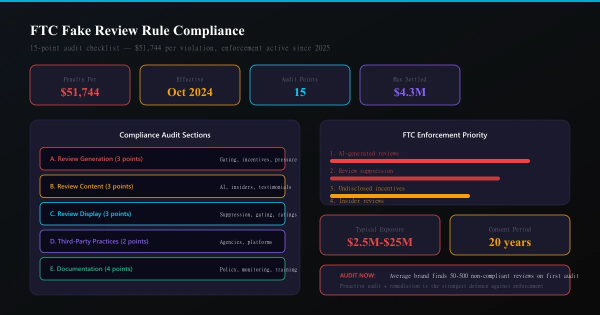Select the 15-point audit checklist subtitle

pos(180,48)
